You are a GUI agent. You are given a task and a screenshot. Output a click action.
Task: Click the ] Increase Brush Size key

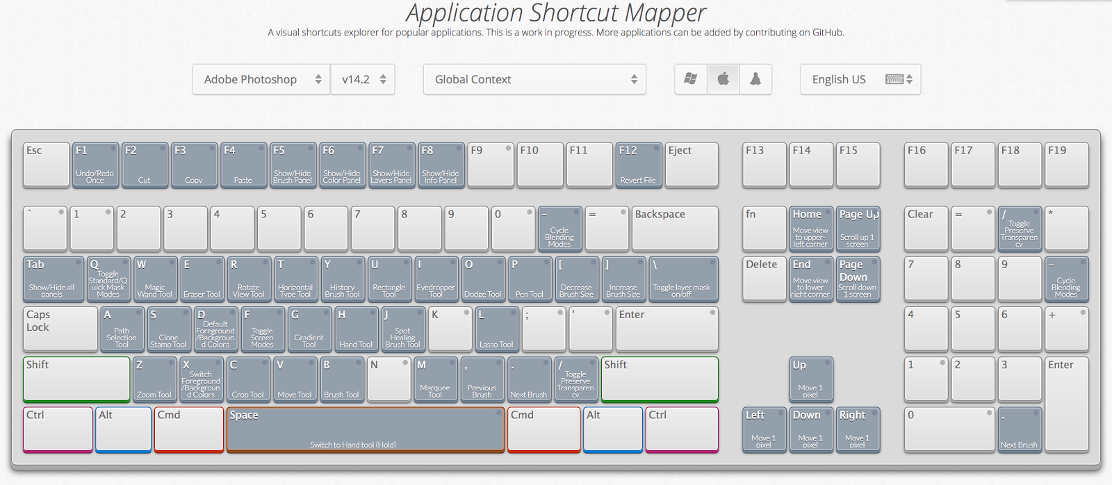pos(623,279)
